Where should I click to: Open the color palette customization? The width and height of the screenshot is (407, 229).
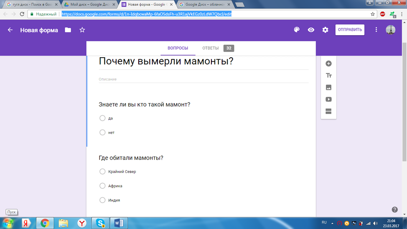(297, 30)
